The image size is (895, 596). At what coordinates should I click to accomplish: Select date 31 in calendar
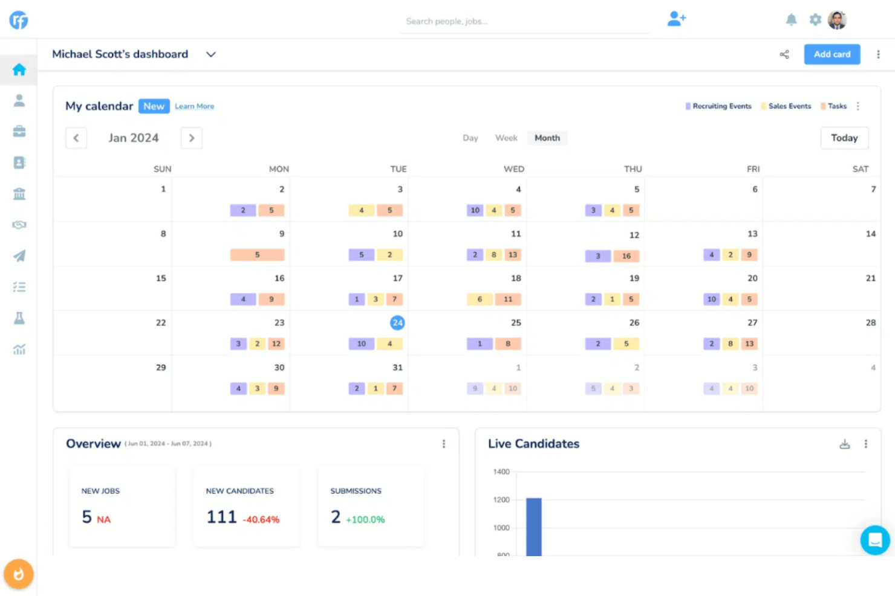pos(397,367)
